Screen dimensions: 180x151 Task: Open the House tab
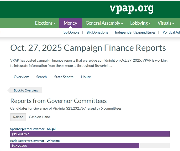coord(86,77)
